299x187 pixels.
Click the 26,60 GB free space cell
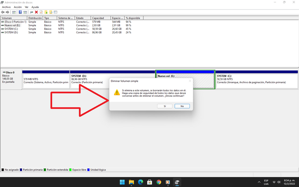pos(117,29)
